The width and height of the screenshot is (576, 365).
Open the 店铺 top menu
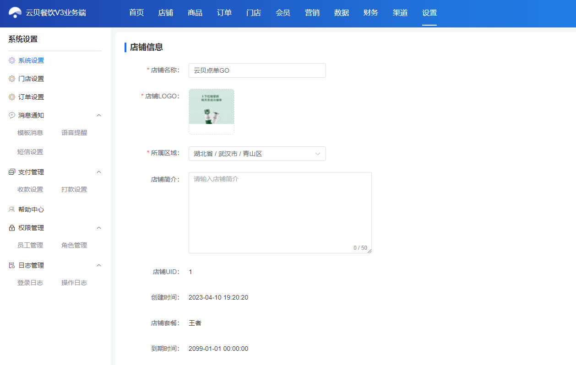(x=166, y=13)
